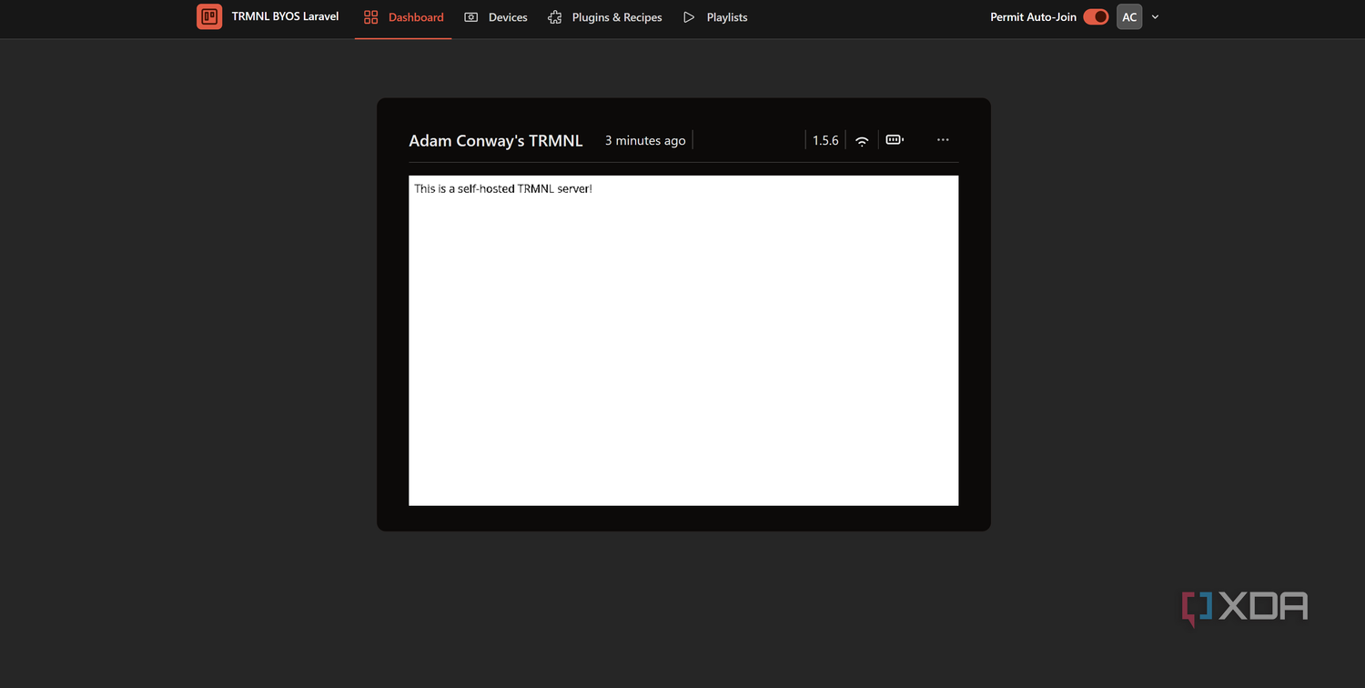Click the device name Adam Conway's TRMNL

point(496,140)
